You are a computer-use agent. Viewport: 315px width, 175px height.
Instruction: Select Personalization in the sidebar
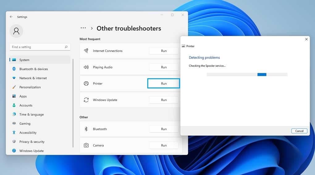pos(40,87)
